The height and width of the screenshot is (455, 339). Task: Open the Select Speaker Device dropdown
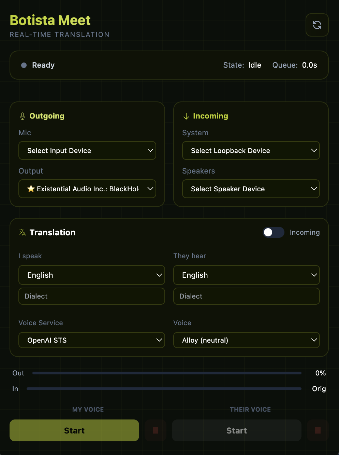click(x=251, y=189)
